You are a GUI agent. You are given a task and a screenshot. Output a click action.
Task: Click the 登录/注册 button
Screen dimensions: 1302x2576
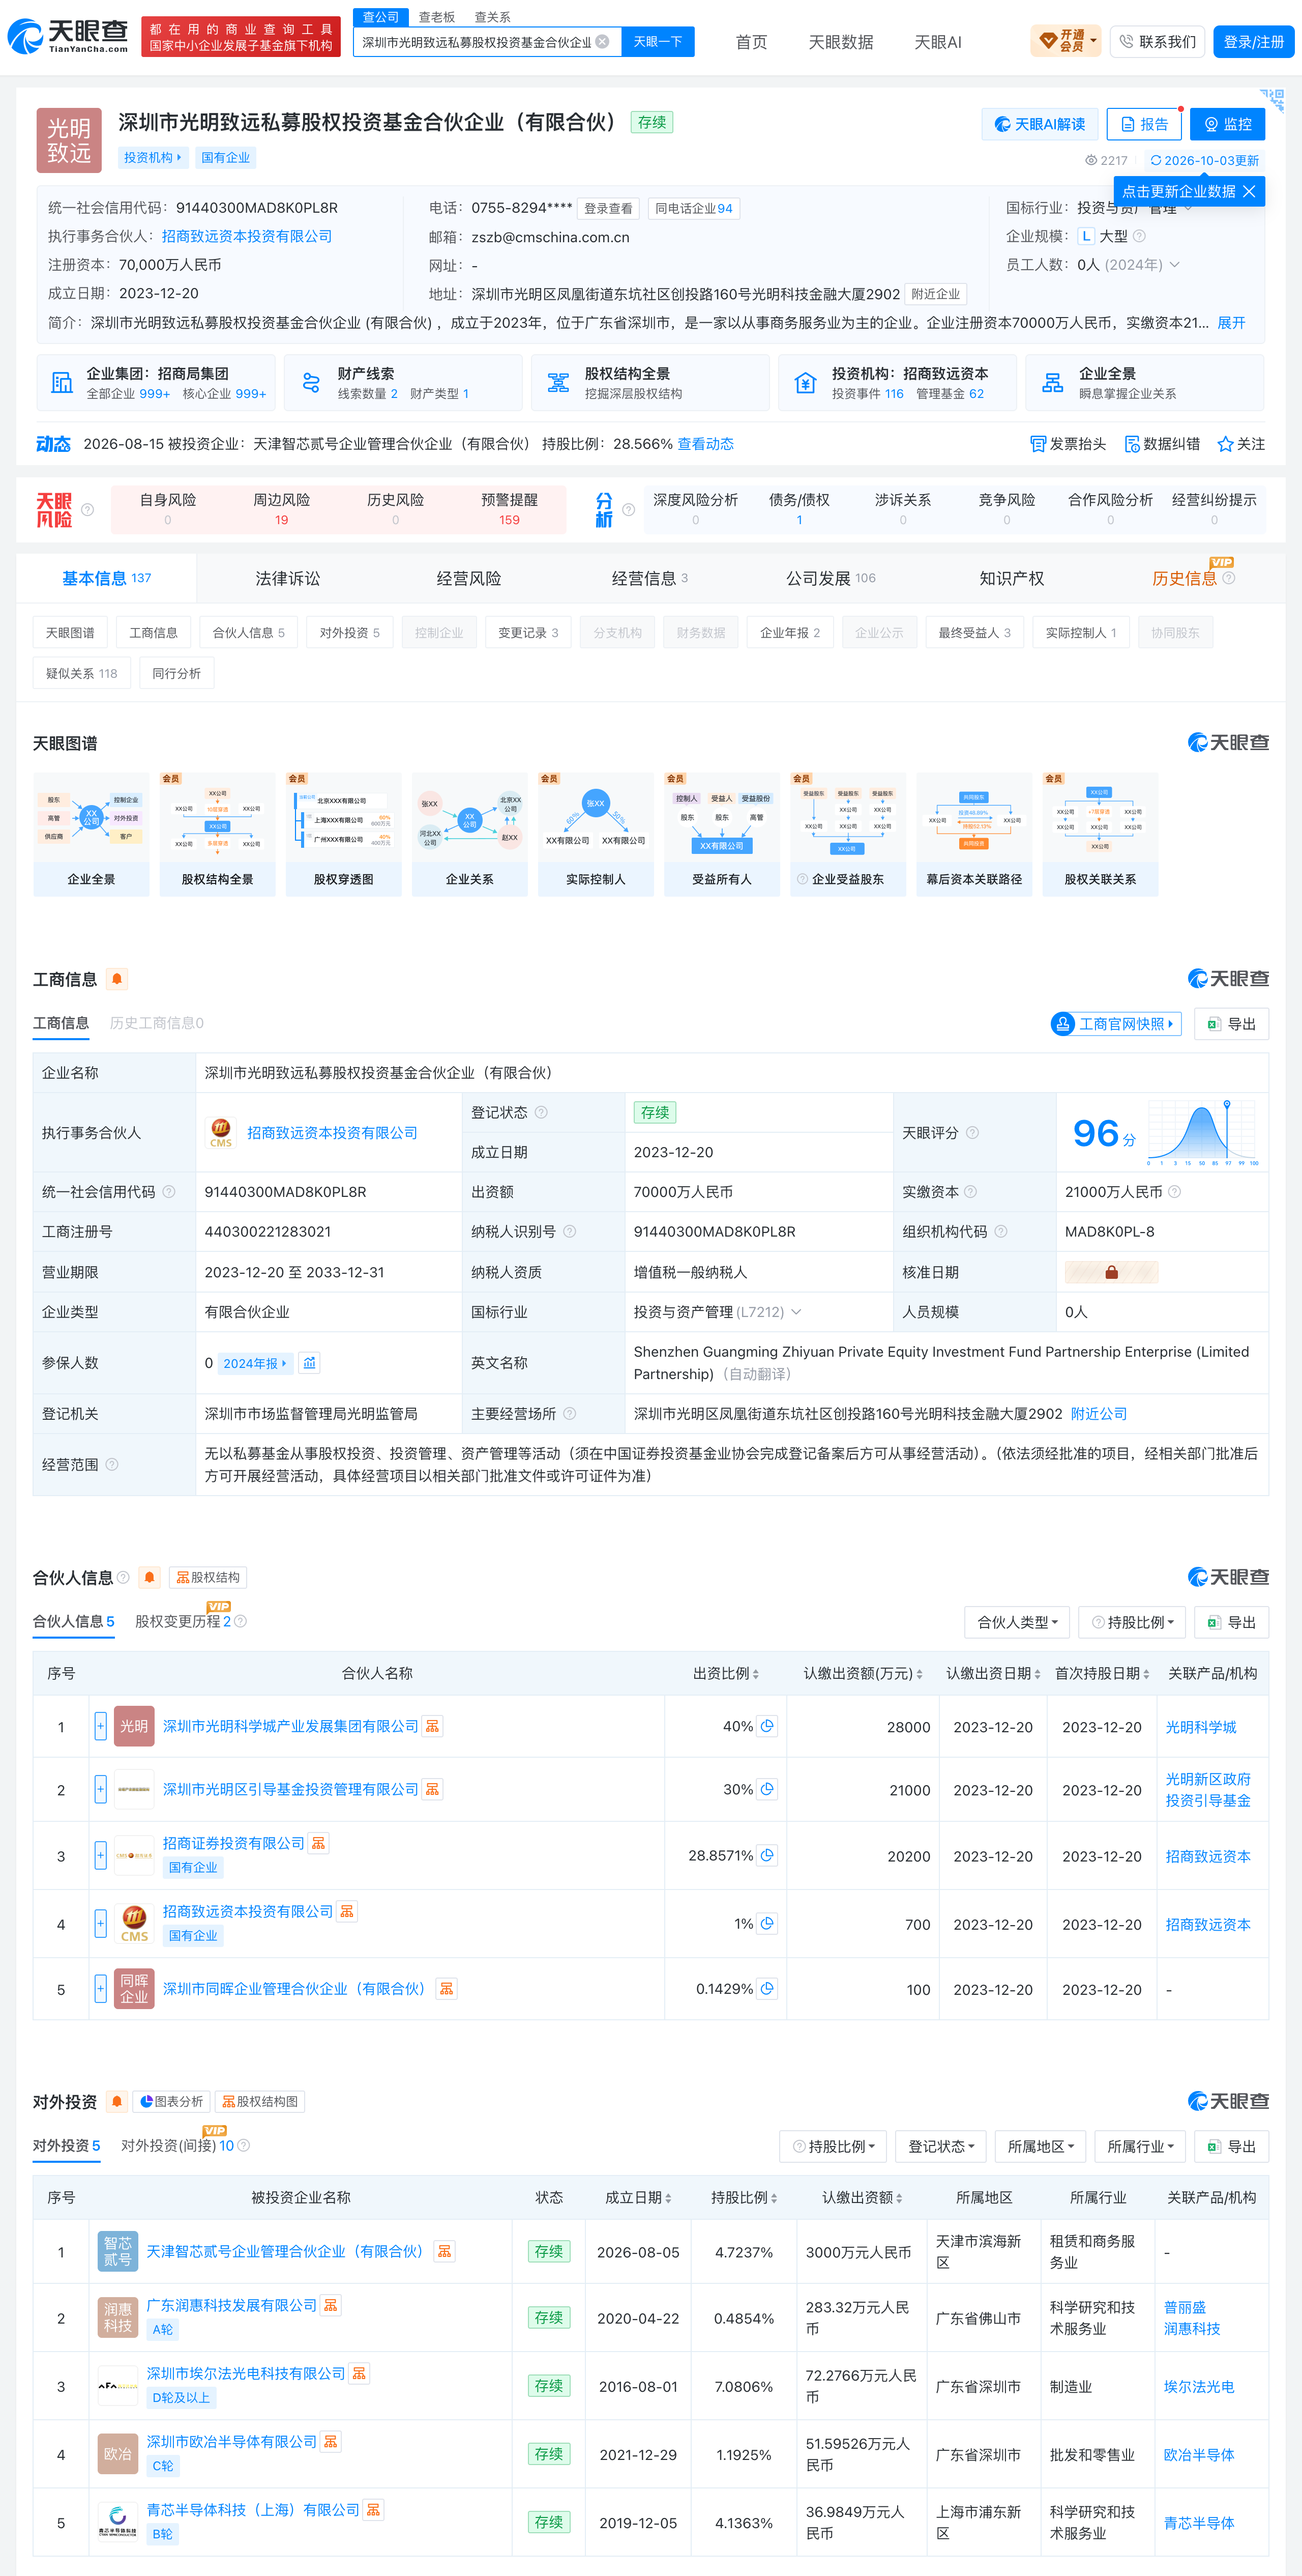pyautogui.click(x=1254, y=41)
